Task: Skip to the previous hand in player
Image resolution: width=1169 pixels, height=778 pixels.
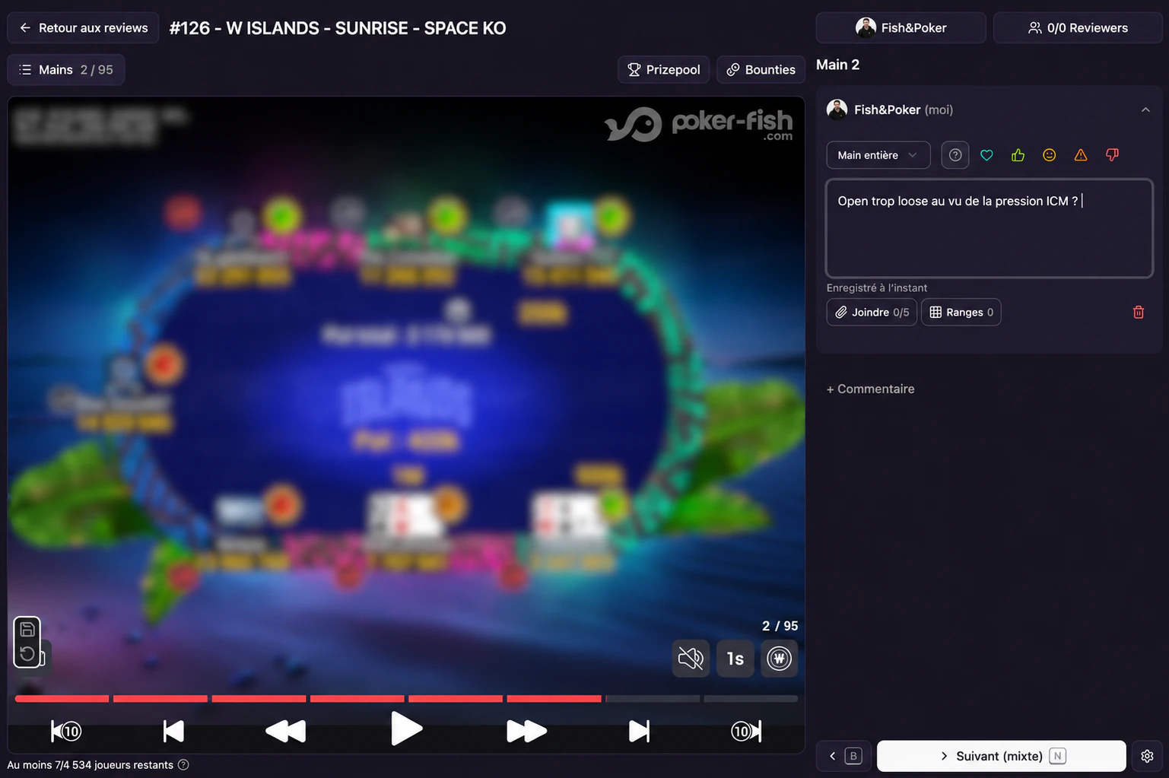Action: click(173, 731)
